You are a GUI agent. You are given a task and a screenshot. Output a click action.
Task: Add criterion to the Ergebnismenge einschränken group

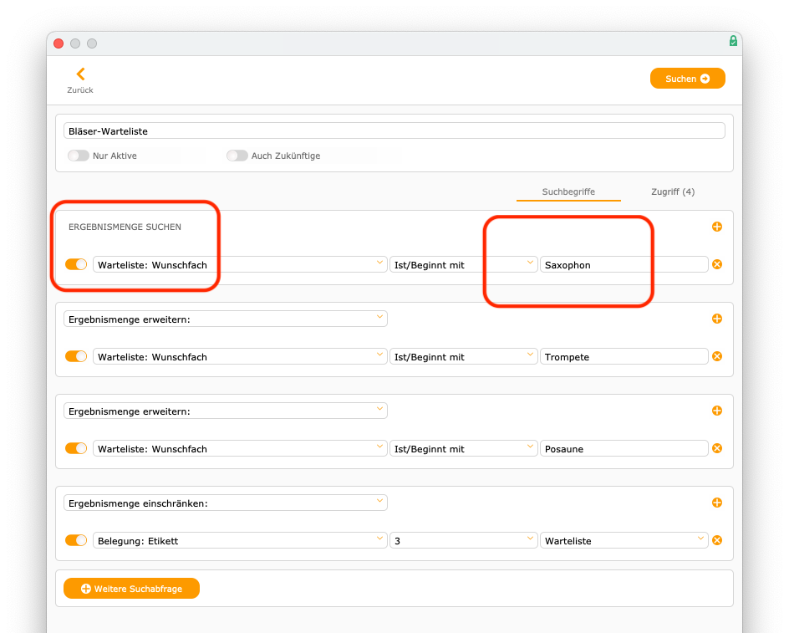pos(716,503)
